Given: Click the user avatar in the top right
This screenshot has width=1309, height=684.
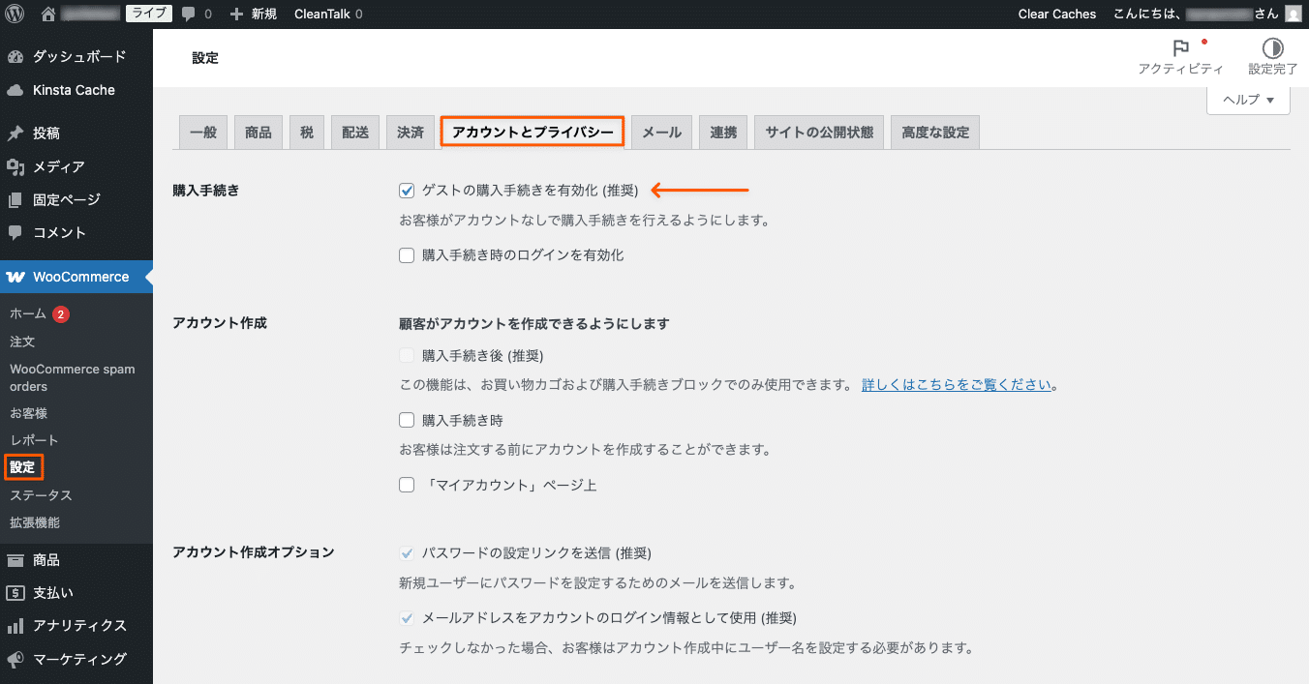Looking at the screenshot, I should point(1294,14).
